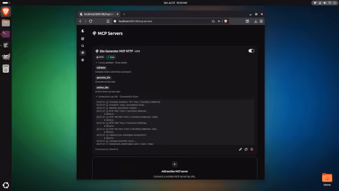
Task: Open Show Applications Ubuntu button
Action: tap(6, 185)
